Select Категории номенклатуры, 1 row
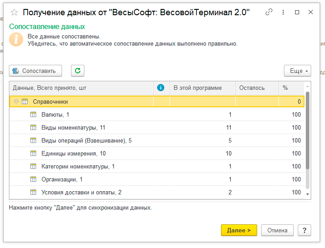Image resolution: width=325 pixels, height=248 pixels. pyautogui.click(x=78, y=166)
